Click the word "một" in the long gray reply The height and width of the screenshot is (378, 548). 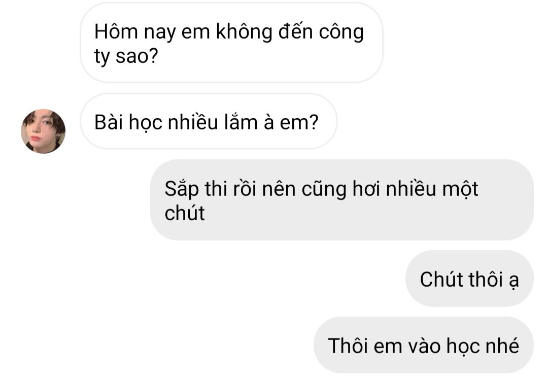[x=460, y=189]
